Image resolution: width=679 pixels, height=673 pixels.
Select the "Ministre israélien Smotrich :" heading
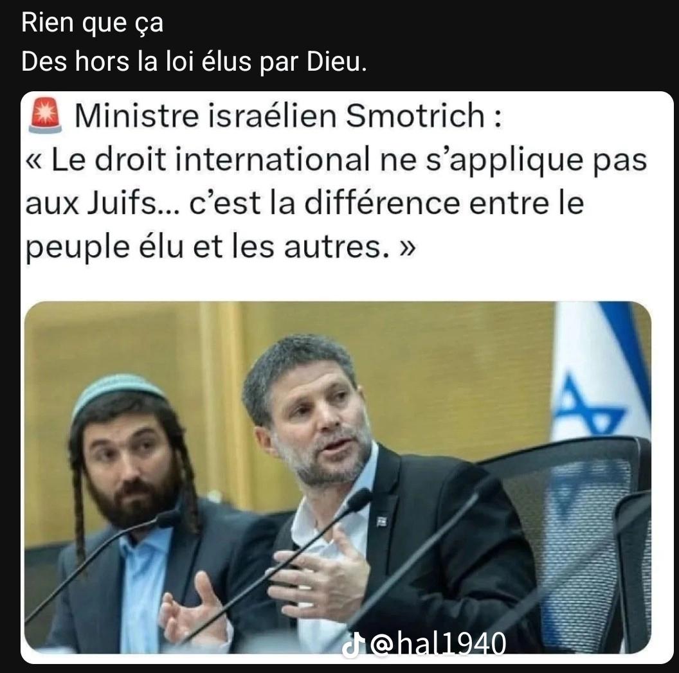288,116
